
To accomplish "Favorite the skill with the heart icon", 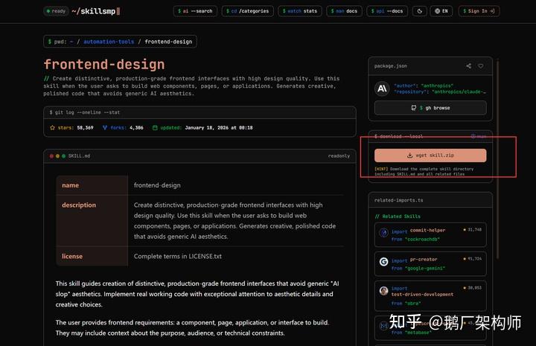I will [481, 66].
